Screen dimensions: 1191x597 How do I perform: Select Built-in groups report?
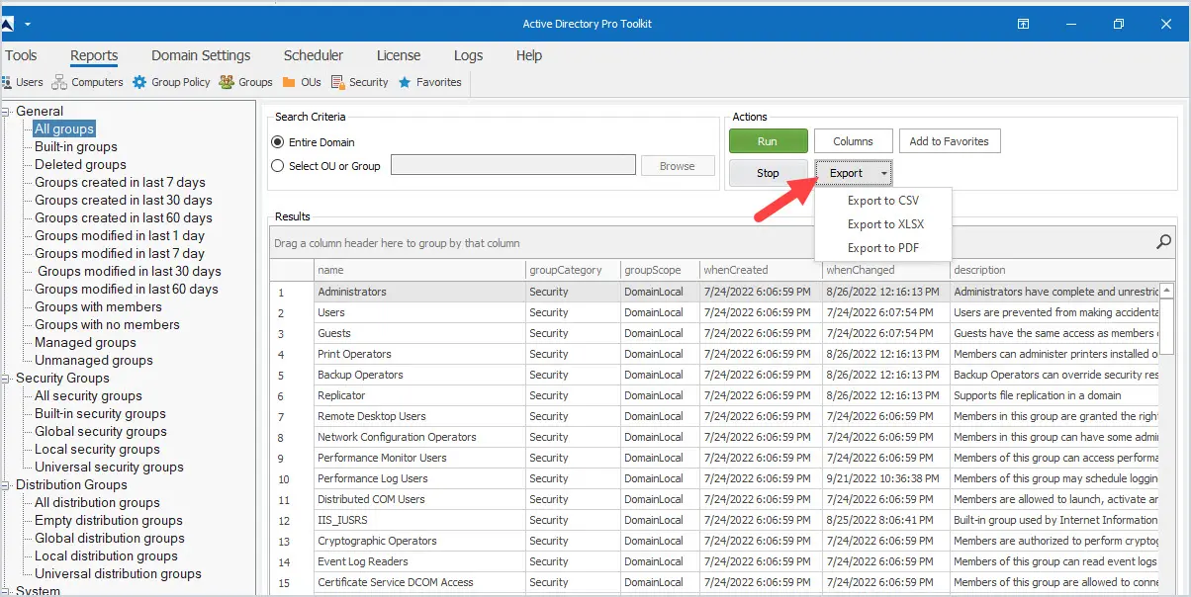tap(76, 146)
